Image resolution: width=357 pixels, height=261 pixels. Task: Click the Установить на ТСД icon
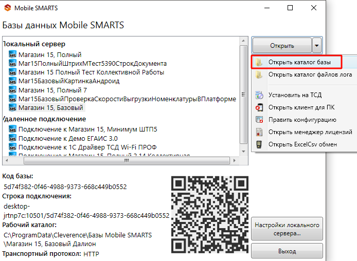(259, 95)
